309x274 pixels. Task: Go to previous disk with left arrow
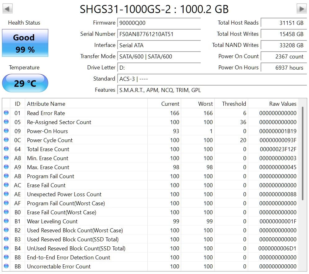coord(8,8)
